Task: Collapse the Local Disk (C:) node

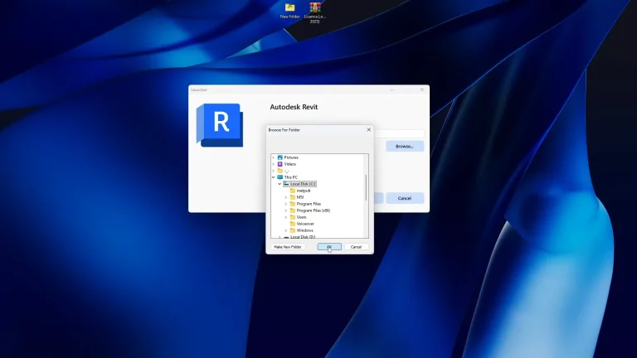Action: point(280,184)
